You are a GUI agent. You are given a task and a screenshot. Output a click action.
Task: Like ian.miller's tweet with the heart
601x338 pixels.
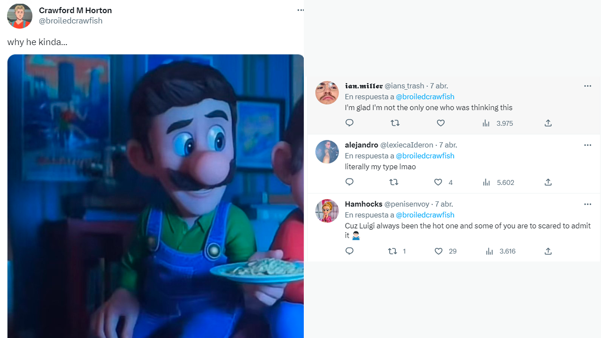coord(440,123)
